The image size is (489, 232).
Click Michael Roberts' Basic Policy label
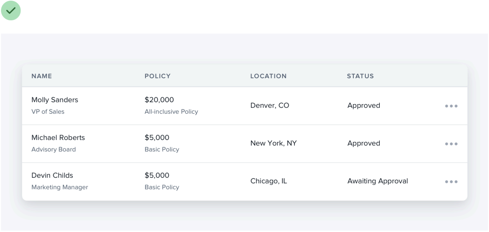tap(162, 149)
